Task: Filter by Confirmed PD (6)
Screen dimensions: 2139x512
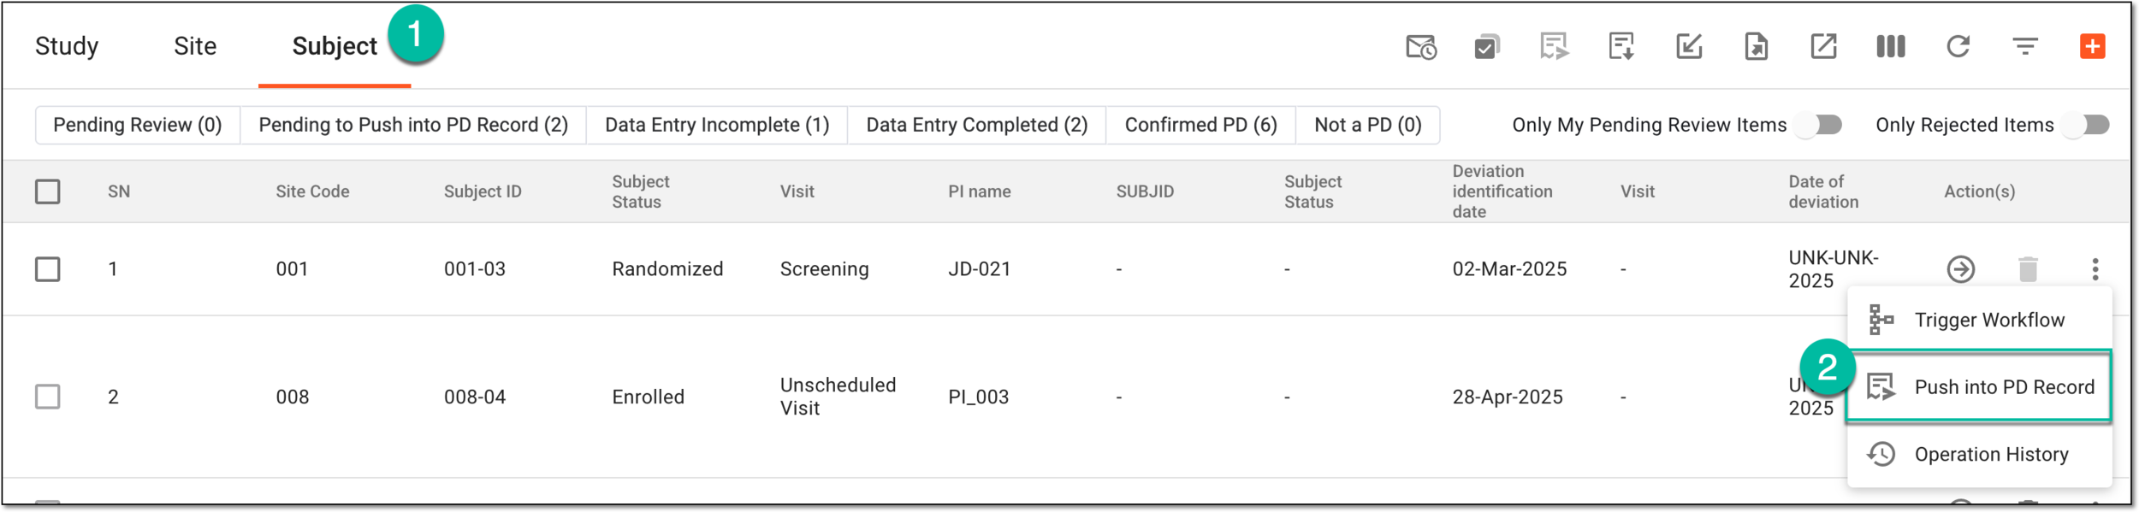Action: [1201, 125]
